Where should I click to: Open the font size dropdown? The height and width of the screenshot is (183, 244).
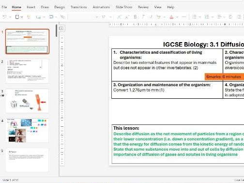tap(111, 17)
